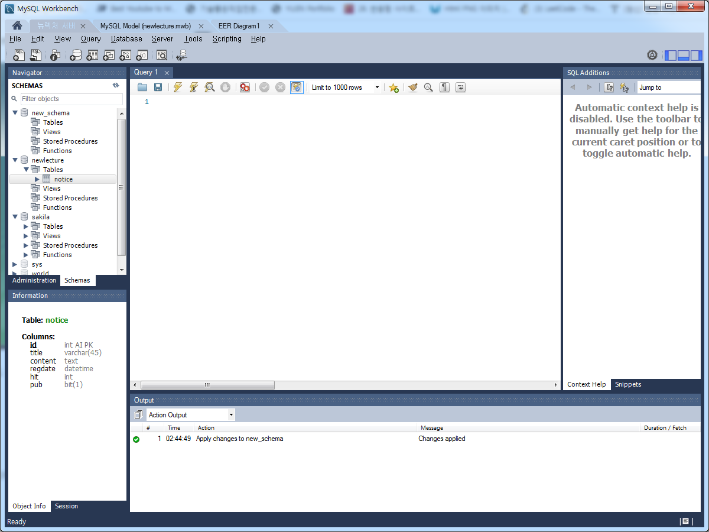Open a script file in Query 1 editor
This screenshot has height=532, width=709.
pos(142,87)
